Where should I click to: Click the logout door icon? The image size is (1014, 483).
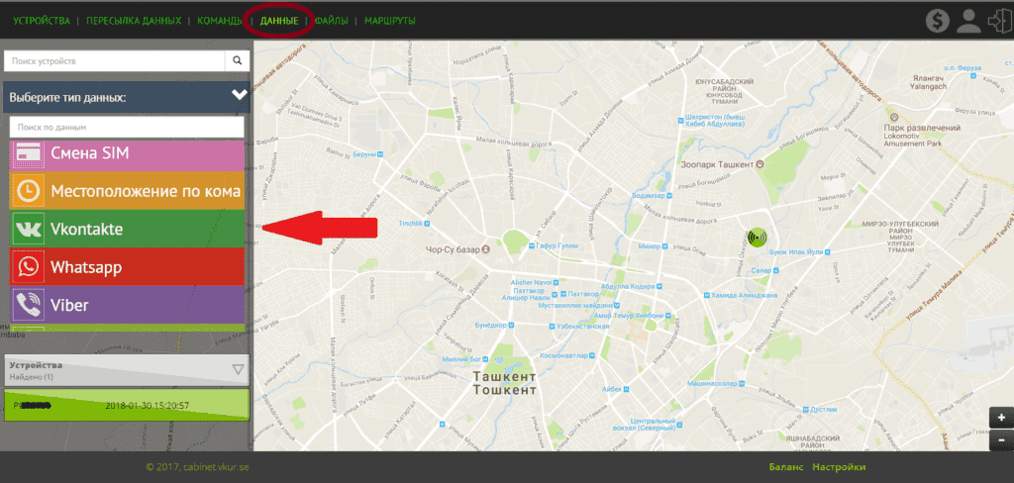[999, 21]
